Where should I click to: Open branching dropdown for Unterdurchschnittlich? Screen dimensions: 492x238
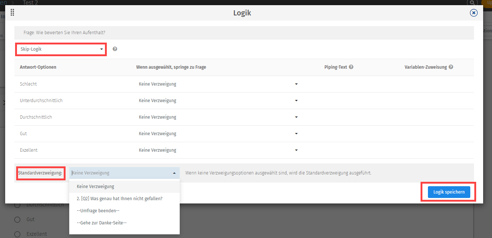218,101
